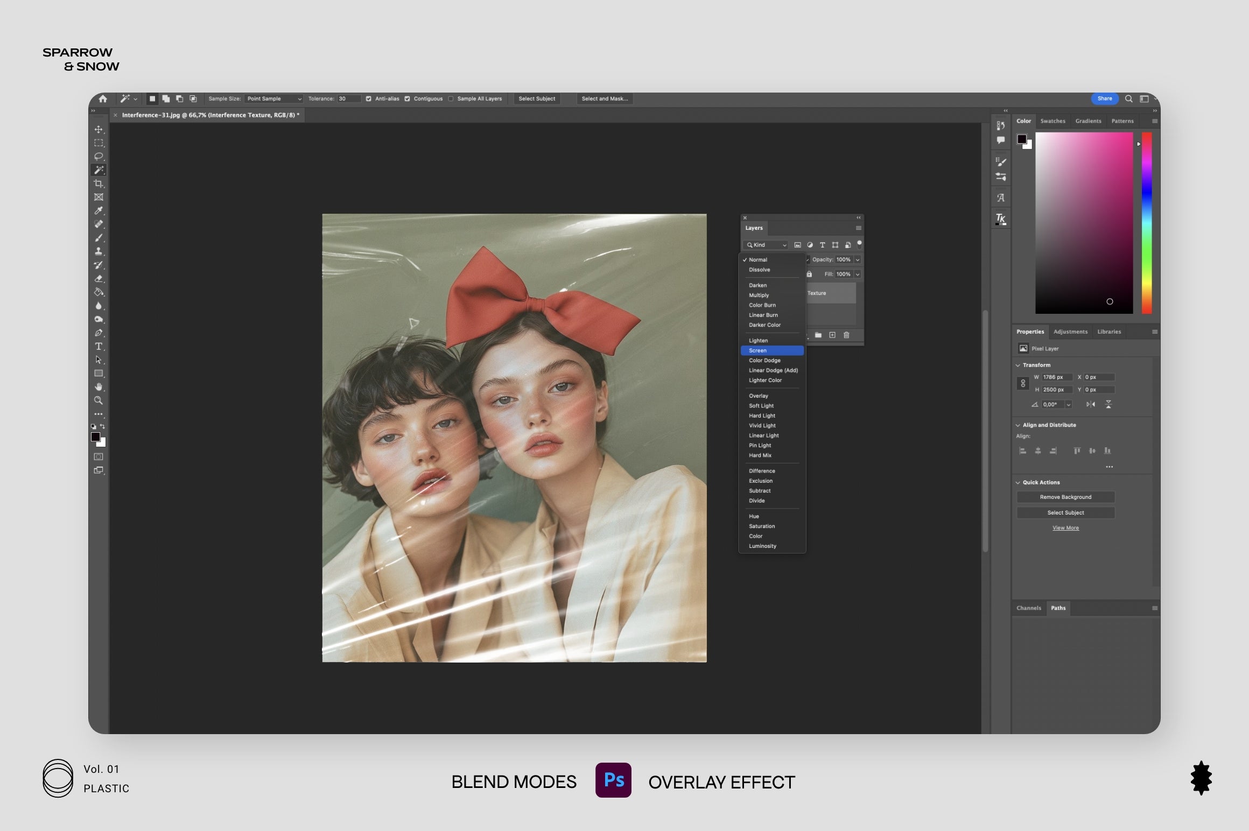Select the Zoom tool in toolbar
The height and width of the screenshot is (831, 1249).
point(99,400)
